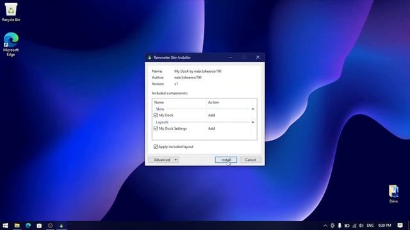The height and width of the screenshot is (230, 410).
Task: Minimize the Rainmeter Skin Installer window
Action: point(231,57)
